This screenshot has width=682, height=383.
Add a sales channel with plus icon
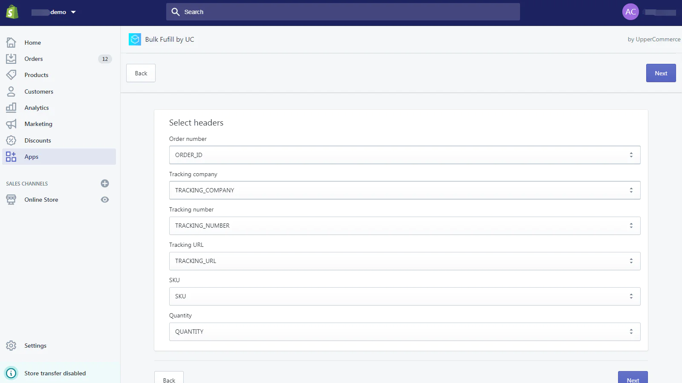tap(105, 183)
